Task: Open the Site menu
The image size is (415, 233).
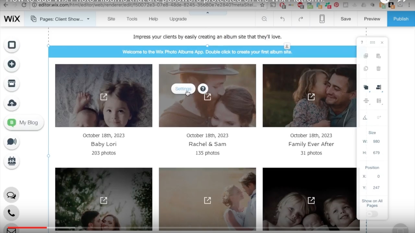Action: (x=111, y=19)
